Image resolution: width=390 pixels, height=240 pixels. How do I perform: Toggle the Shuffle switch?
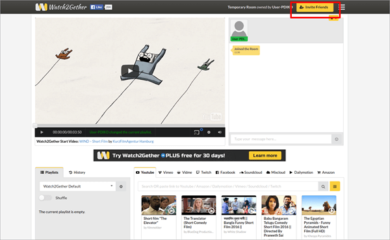tap(45, 198)
